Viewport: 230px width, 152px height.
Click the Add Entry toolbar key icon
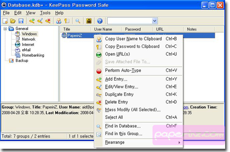pyautogui.click(x=32, y=21)
